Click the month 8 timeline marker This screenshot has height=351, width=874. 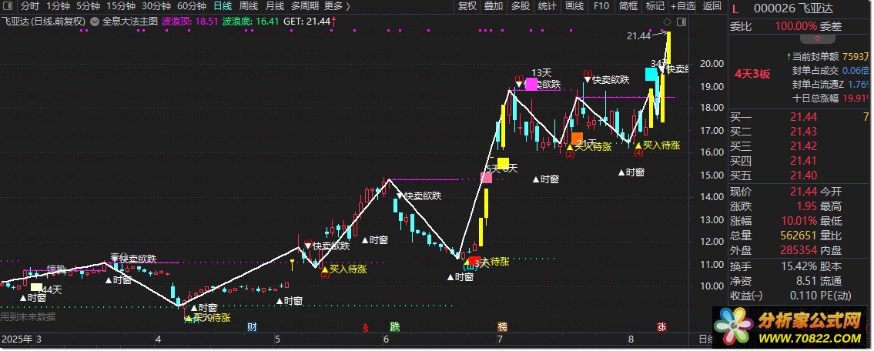tap(631, 339)
